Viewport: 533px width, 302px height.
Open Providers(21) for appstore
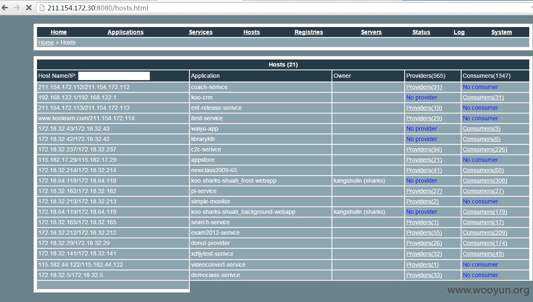point(424,160)
